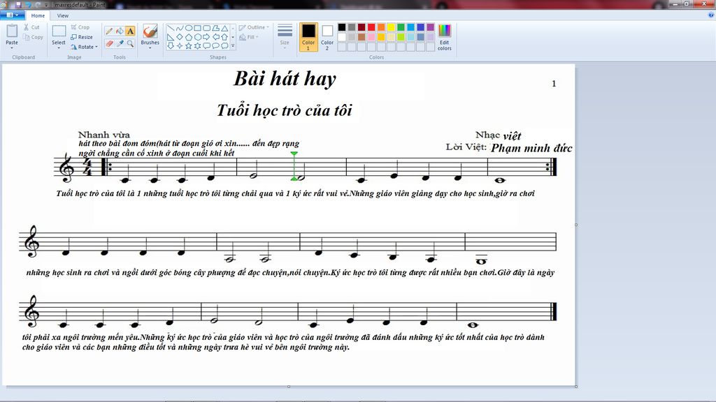Open the shape Outline dropdown
This screenshot has width=716, height=402.
click(254, 27)
